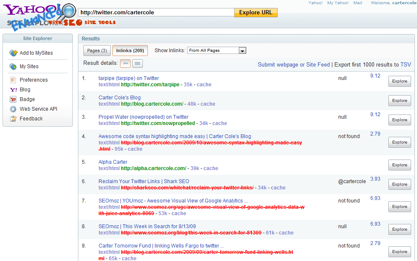Click the My Sites globe icon
The width and height of the screenshot is (417, 261).
[13, 67]
